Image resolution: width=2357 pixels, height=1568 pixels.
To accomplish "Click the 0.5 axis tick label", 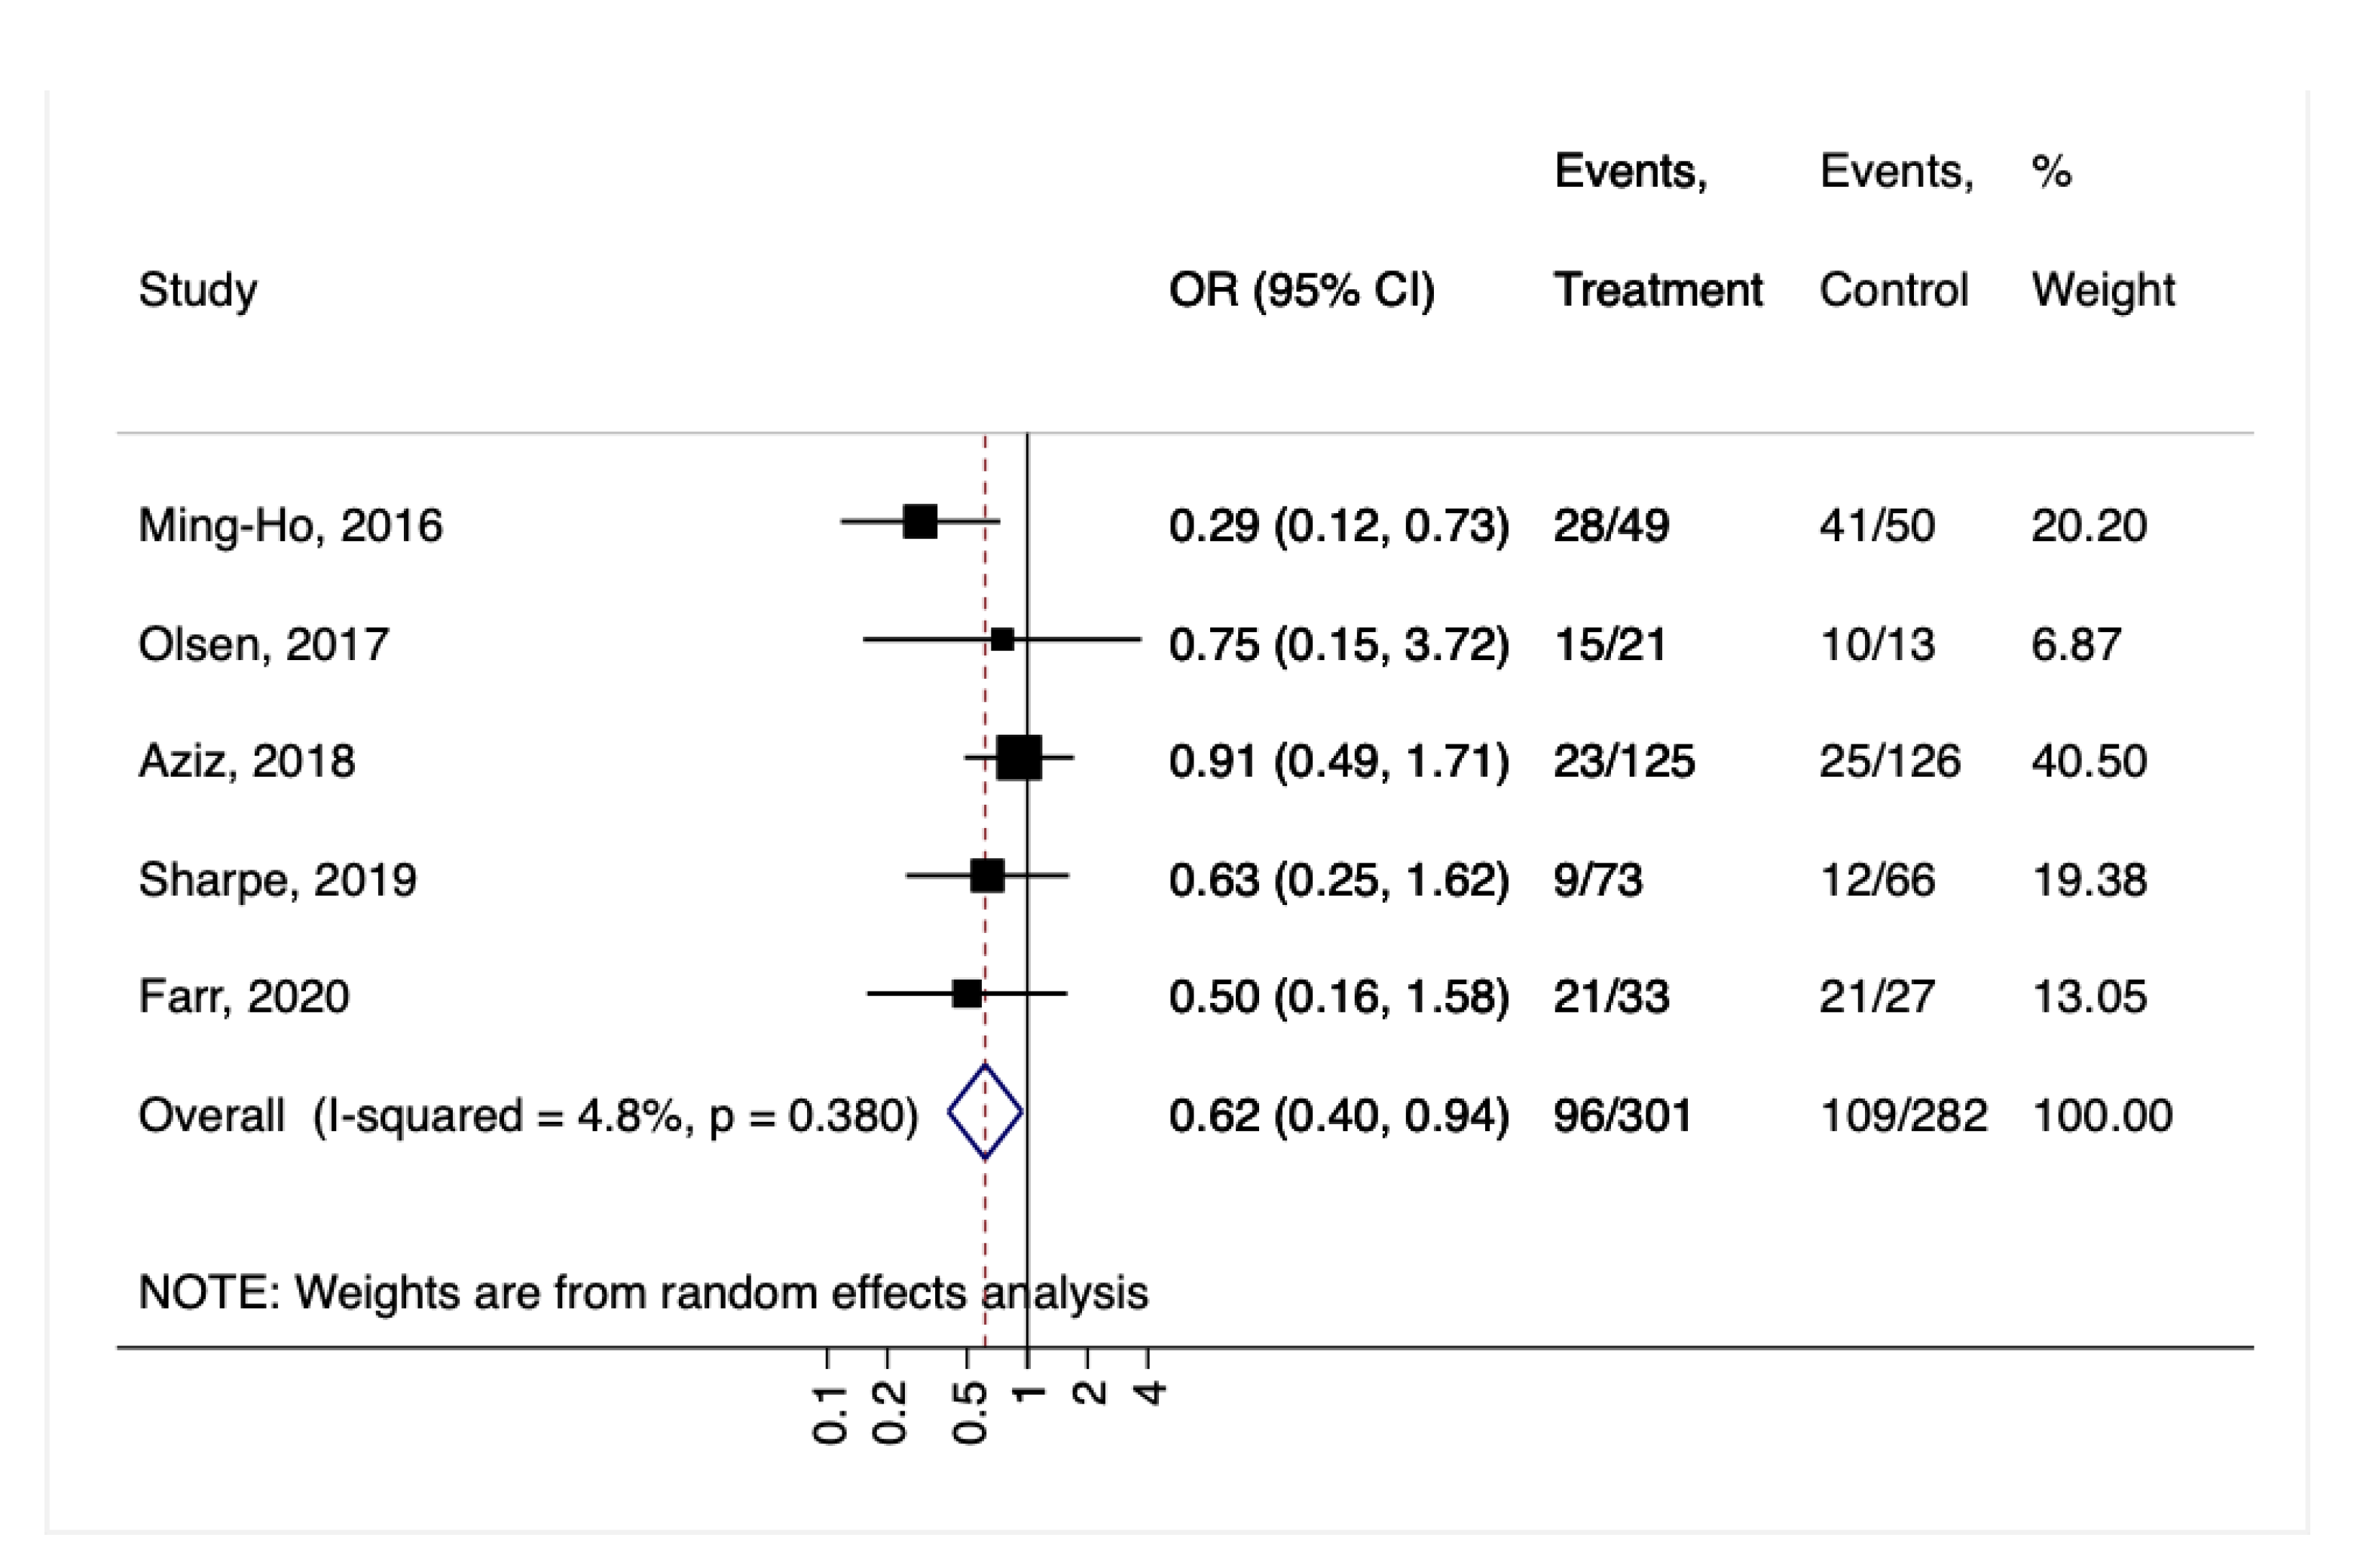I will (x=968, y=1414).
